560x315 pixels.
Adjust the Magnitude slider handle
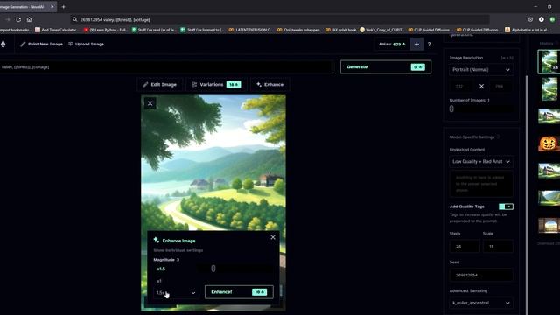coord(213,269)
